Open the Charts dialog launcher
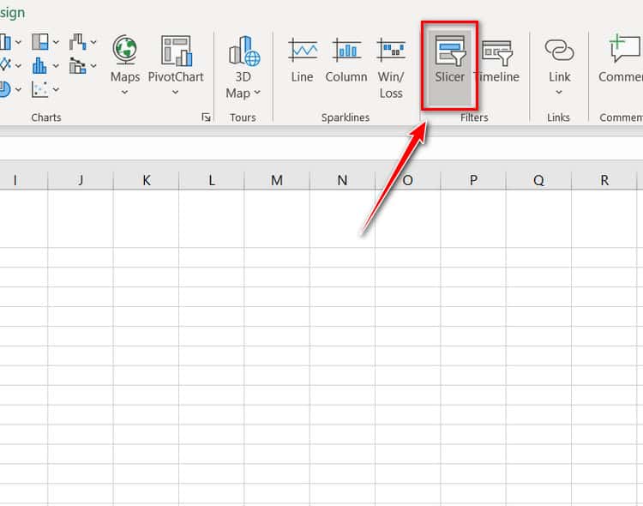This screenshot has height=506, width=643. 207,117
